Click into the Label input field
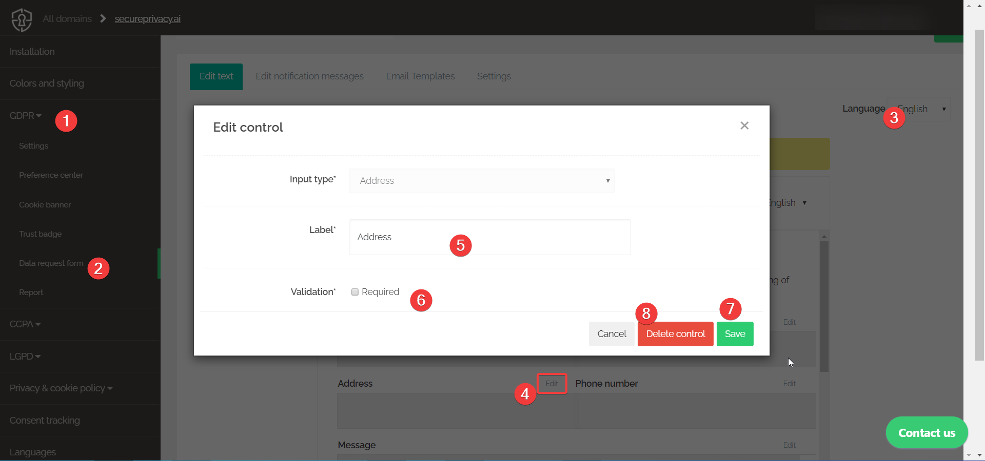This screenshot has width=985, height=461. (x=488, y=237)
